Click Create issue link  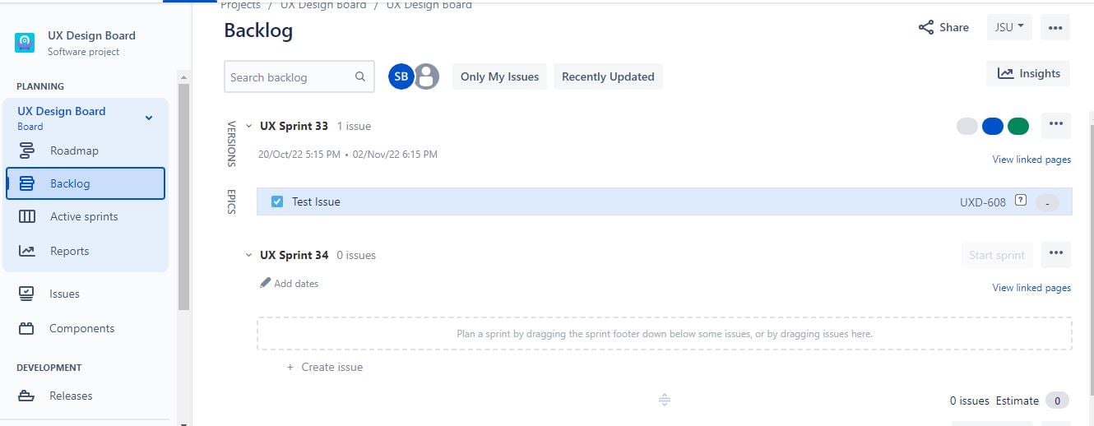(332, 367)
